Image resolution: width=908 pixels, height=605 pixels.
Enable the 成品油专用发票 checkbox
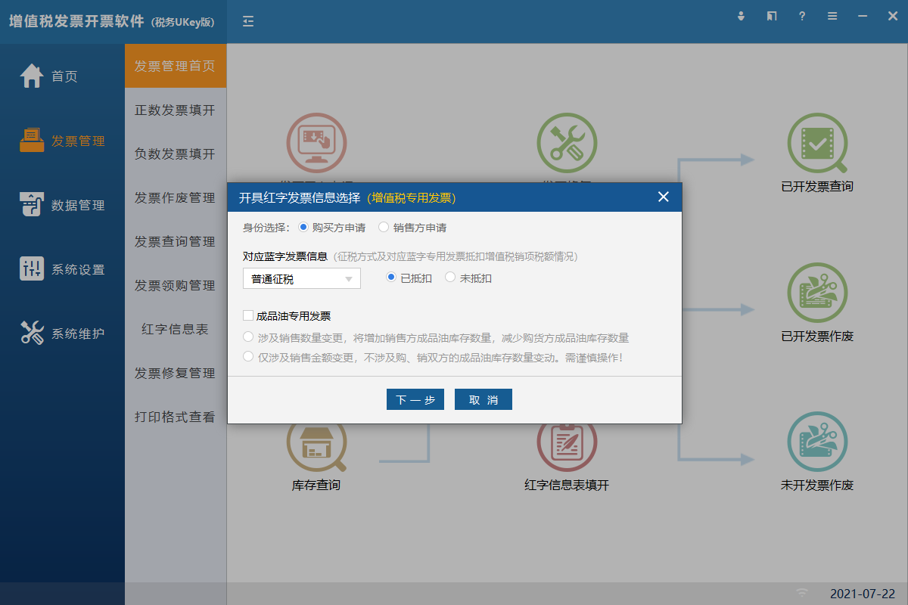[248, 316]
